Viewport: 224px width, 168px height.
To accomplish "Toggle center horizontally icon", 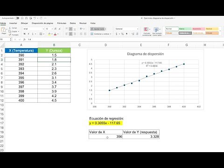I will (x=70, y=34).
